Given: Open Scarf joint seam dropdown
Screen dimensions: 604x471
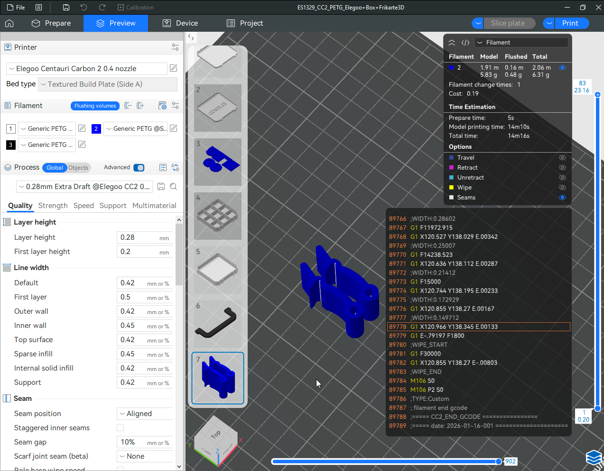Looking at the screenshot, I should (145, 456).
